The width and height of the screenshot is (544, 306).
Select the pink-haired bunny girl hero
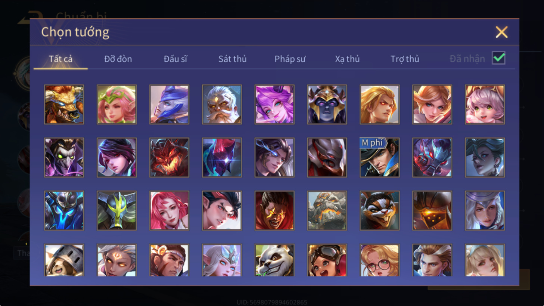click(x=485, y=104)
